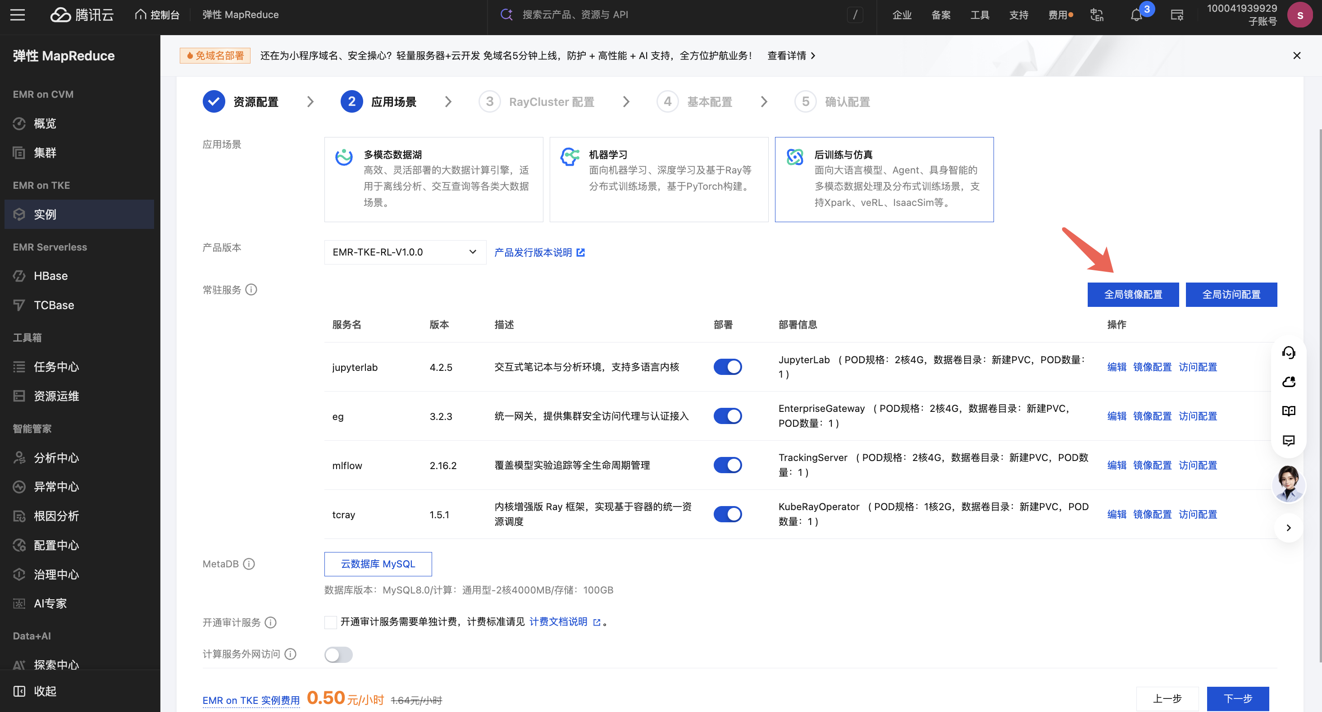Open AI专家 in the sidebar
This screenshot has height=712, width=1322.
pos(79,603)
